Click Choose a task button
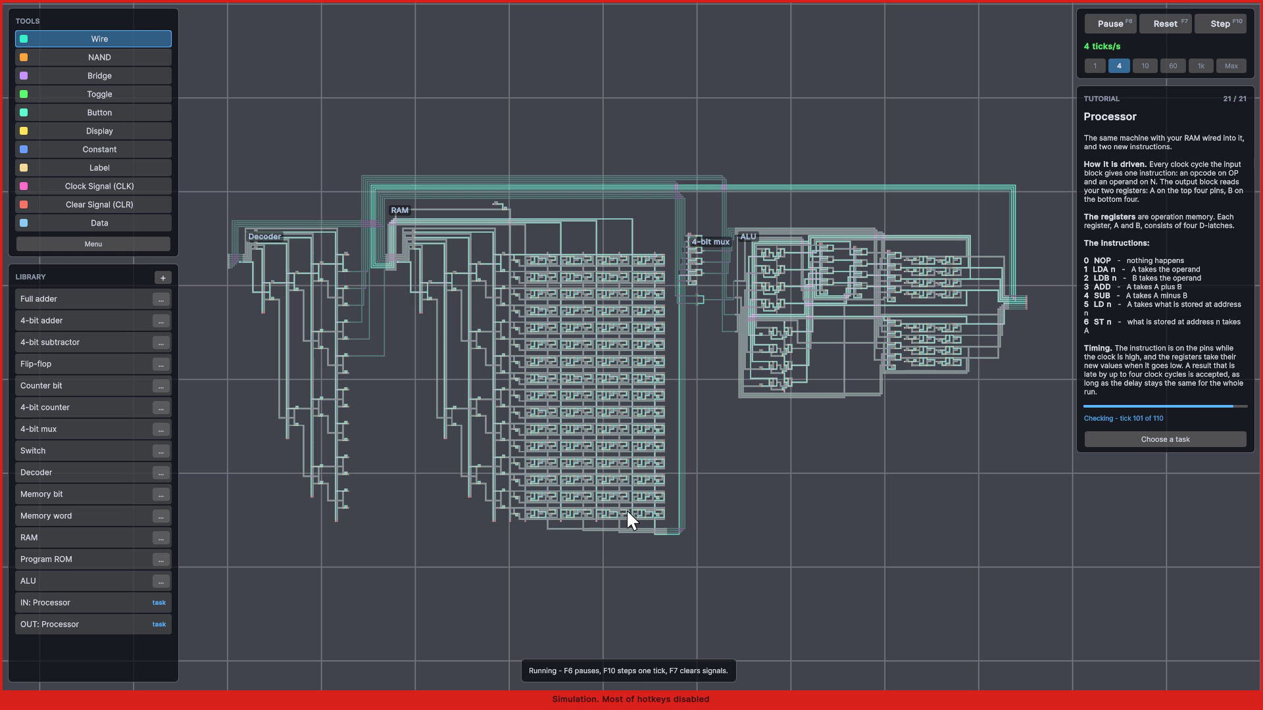 1165,439
